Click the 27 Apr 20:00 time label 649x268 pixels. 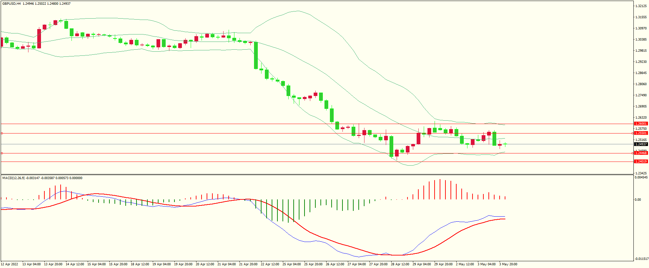[x=378, y=264]
